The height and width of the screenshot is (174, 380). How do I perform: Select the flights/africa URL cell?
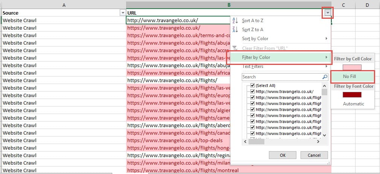179,73
